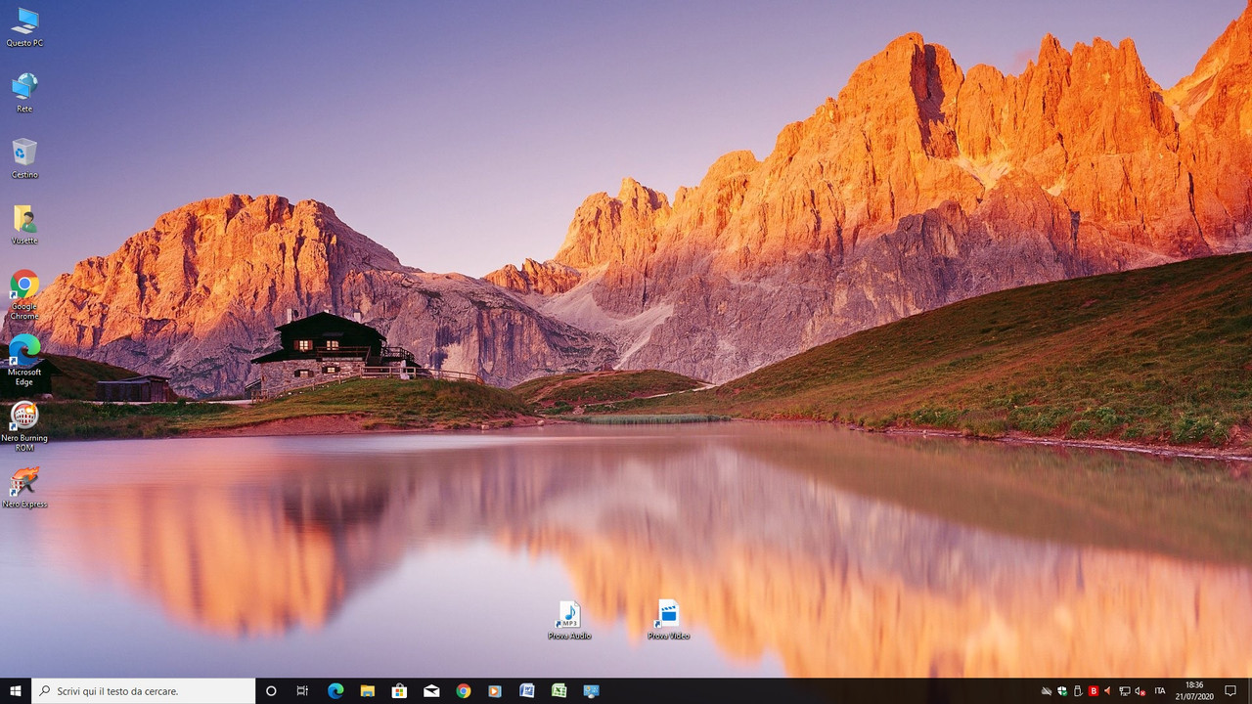The height and width of the screenshot is (704, 1252).
Task: Open Microsoft Store from the taskbar
Action: coord(399,691)
